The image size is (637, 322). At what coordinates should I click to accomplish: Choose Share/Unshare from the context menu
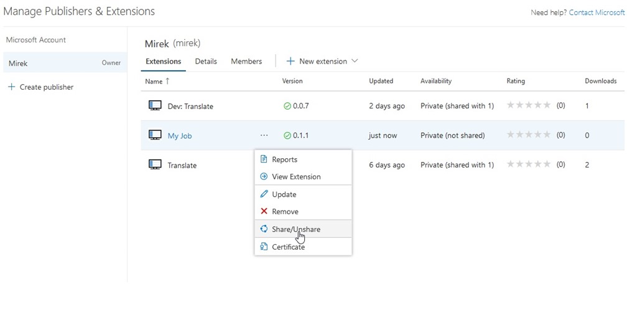pyautogui.click(x=296, y=229)
